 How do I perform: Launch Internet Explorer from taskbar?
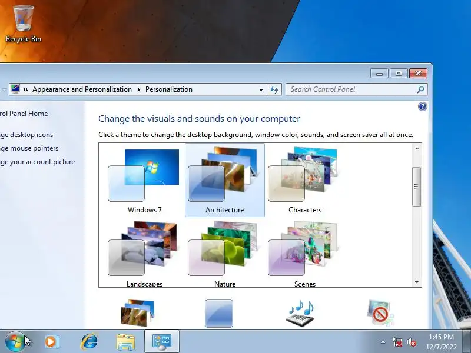coord(89,342)
